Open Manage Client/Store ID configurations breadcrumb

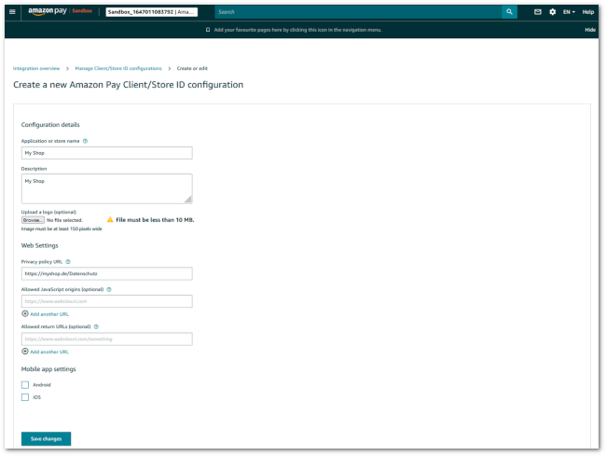point(118,68)
